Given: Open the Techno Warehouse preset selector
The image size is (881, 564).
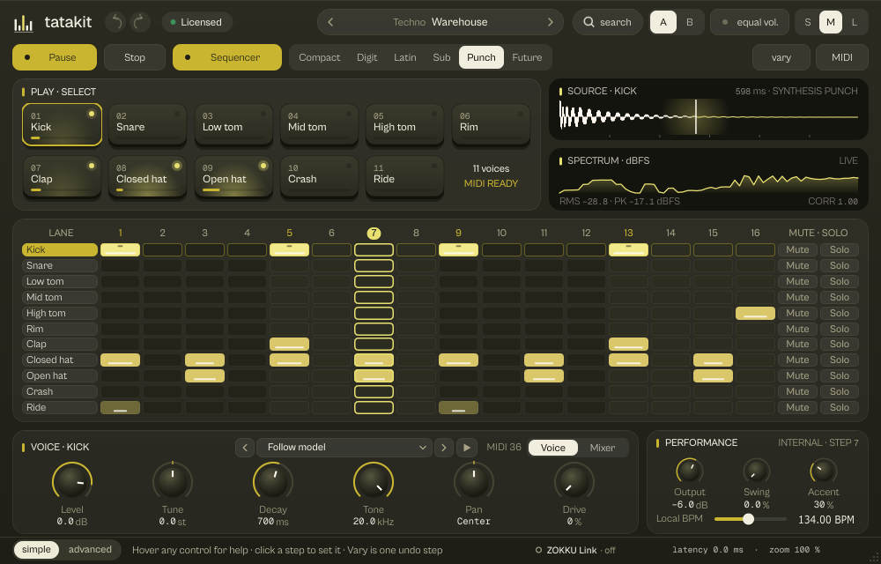Looking at the screenshot, I should 440,22.
